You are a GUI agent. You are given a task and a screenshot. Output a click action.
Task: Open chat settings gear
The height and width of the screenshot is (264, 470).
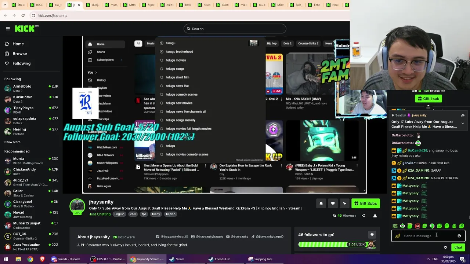(445, 247)
